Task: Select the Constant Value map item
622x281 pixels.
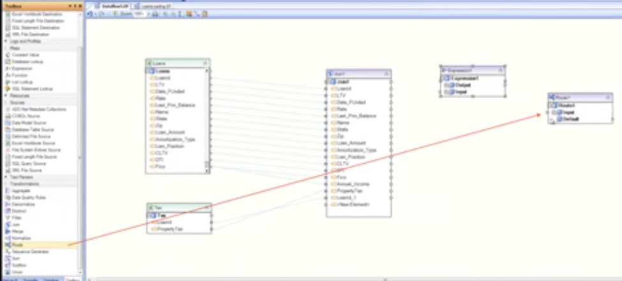Action: point(26,55)
